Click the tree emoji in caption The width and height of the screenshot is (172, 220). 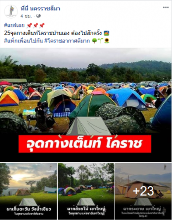[x=95, y=41]
